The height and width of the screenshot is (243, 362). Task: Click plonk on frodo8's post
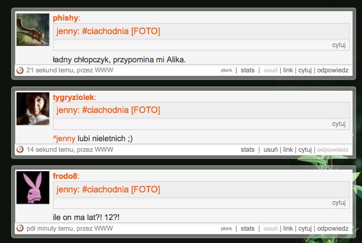[226, 228]
